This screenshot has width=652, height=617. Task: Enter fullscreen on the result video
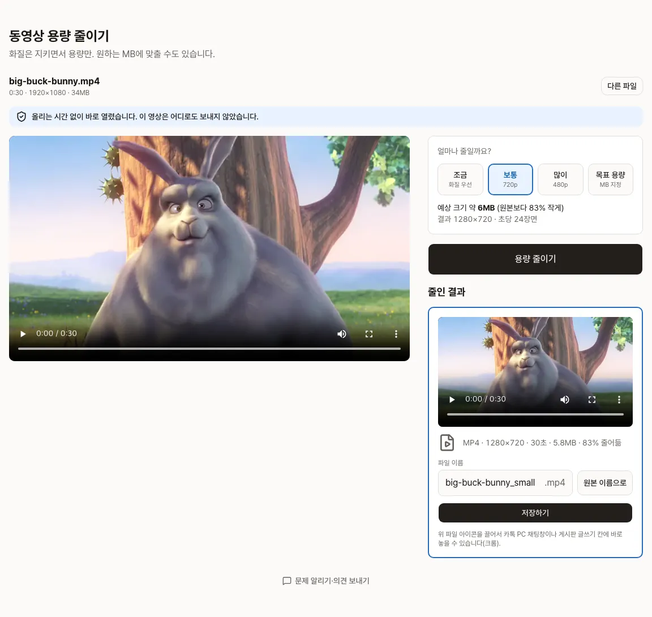point(591,400)
